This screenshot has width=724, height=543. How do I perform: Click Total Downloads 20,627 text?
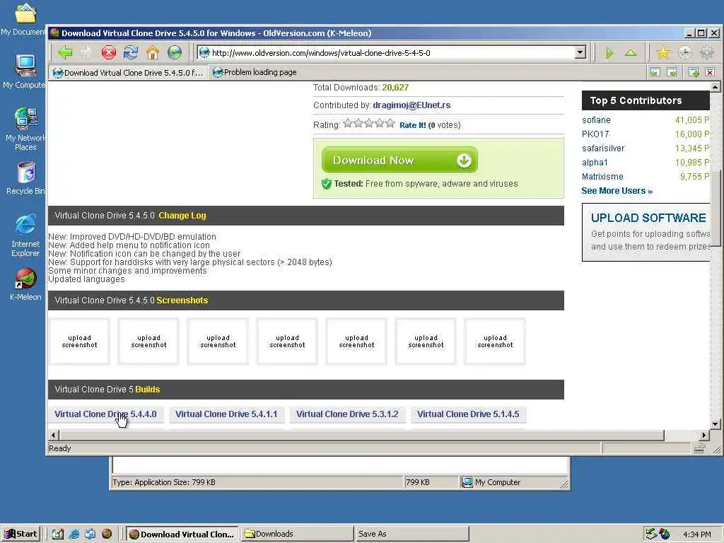[361, 87]
